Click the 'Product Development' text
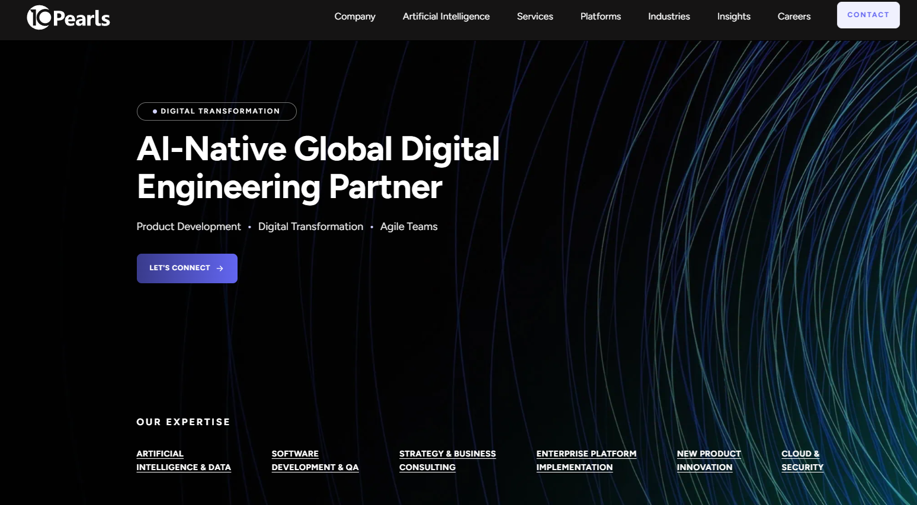Viewport: 917px width, 505px height. pos(189,226)
